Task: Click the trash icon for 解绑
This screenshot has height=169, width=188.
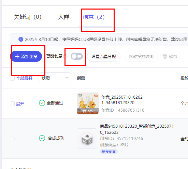Action: pos(165,56)
